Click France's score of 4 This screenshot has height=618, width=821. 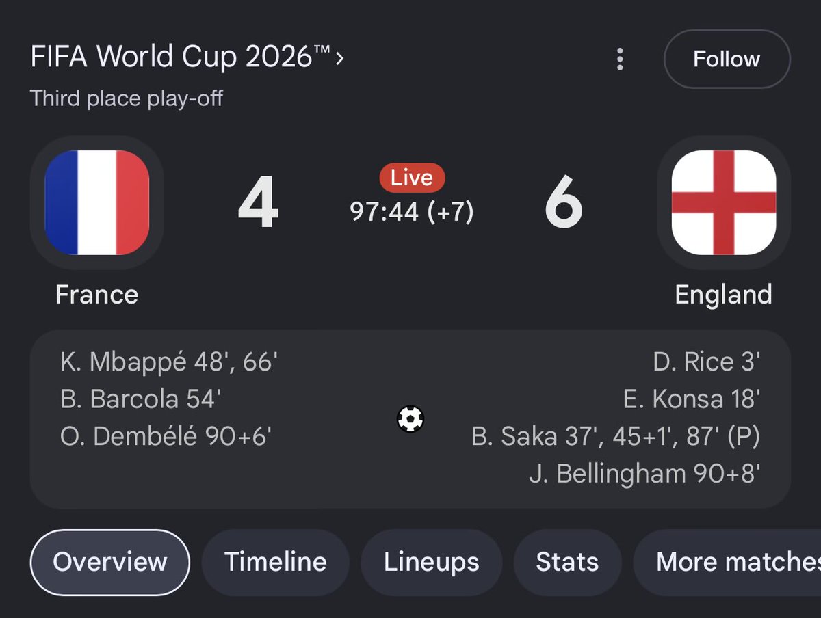click(x=258, y=203)
